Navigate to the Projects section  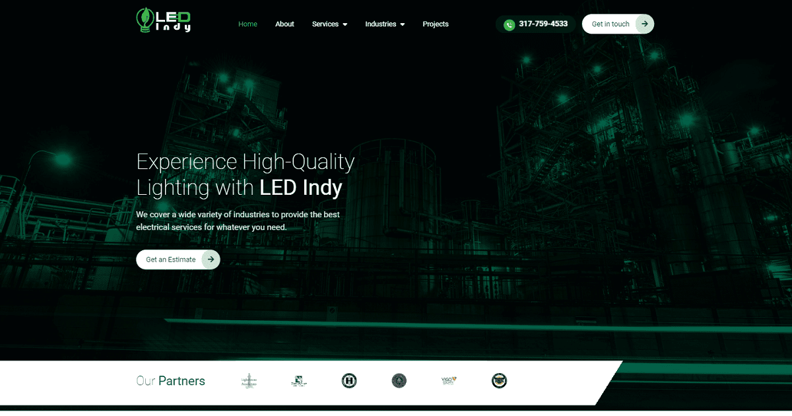436,24
